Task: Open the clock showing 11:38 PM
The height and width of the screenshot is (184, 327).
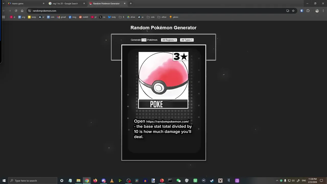Action: point(312,181)
